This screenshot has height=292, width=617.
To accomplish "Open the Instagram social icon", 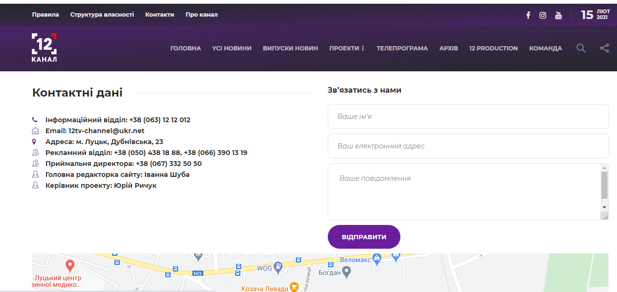I will [543, 15].
